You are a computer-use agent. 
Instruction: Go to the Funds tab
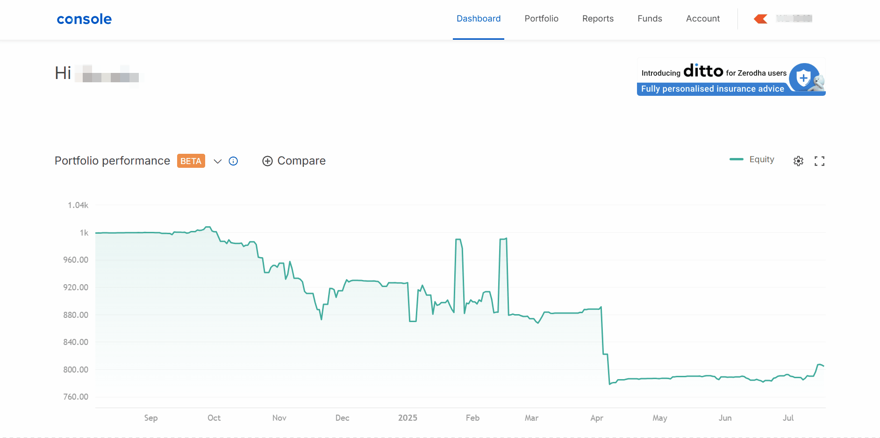coord(650,19)
